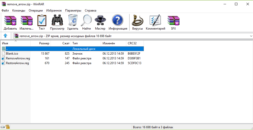Click the Удалить recycle bin icon
Image resolution: width=253 pixels, height=130 pixels.
tap(73, 21)
